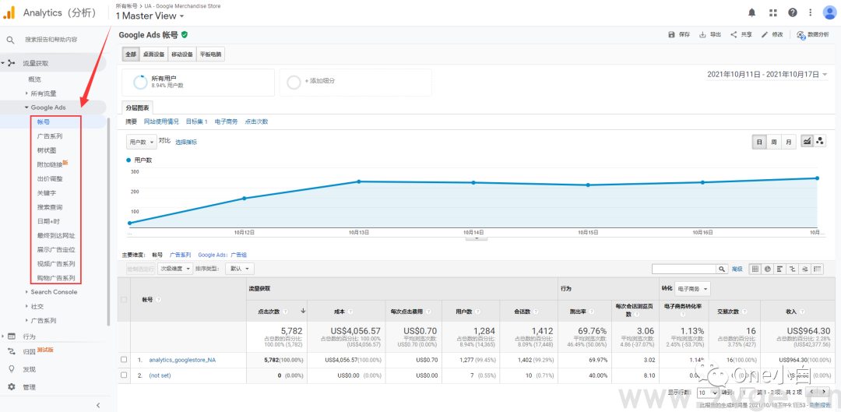Switch to motion chart icon
Screen dimensions: 841x412
coord(820,141)
